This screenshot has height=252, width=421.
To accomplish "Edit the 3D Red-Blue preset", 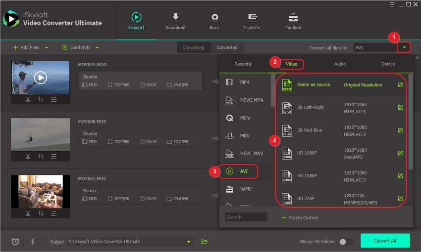I will [400, 130].
